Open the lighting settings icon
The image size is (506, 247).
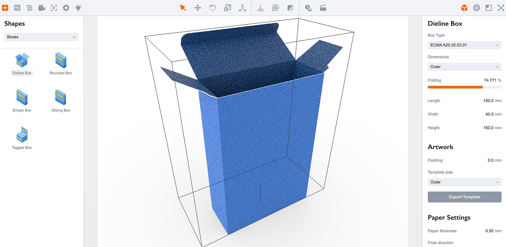tap(78, 7)
